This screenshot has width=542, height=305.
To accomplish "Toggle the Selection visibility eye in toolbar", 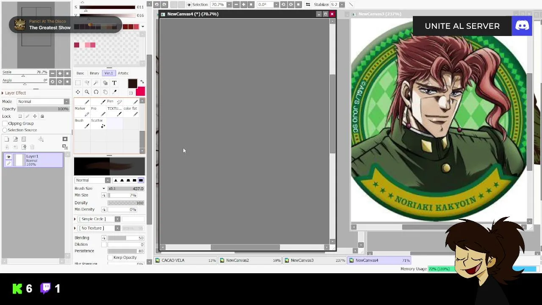I will 189,5.
